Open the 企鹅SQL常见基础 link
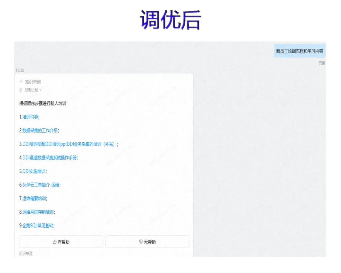This screenshot has height=273, width=341. 38,225
